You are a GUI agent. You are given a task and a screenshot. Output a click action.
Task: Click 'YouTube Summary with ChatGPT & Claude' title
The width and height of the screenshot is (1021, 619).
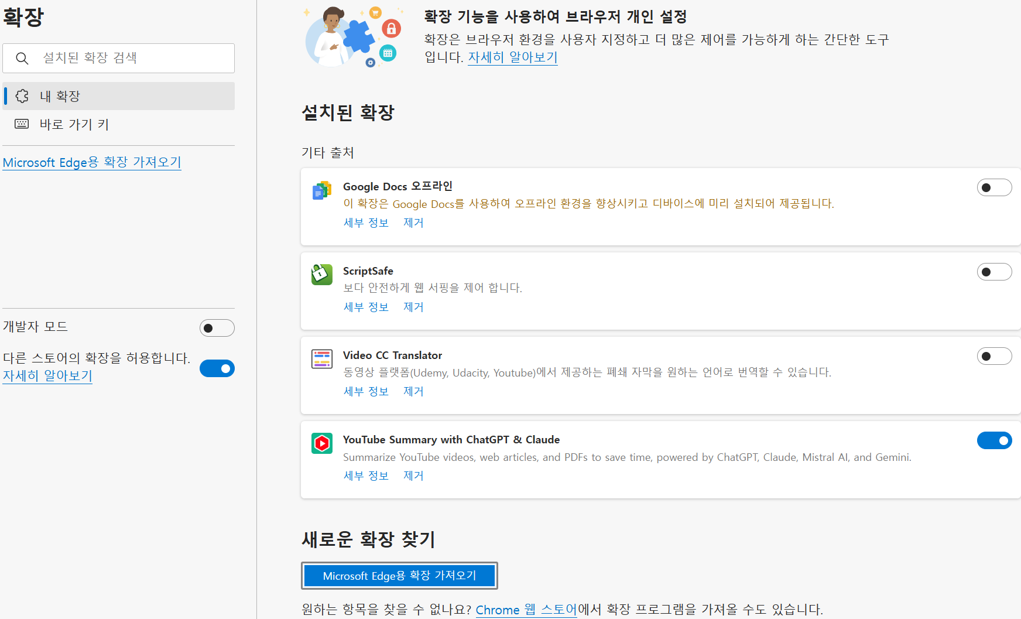click(451, 439)
